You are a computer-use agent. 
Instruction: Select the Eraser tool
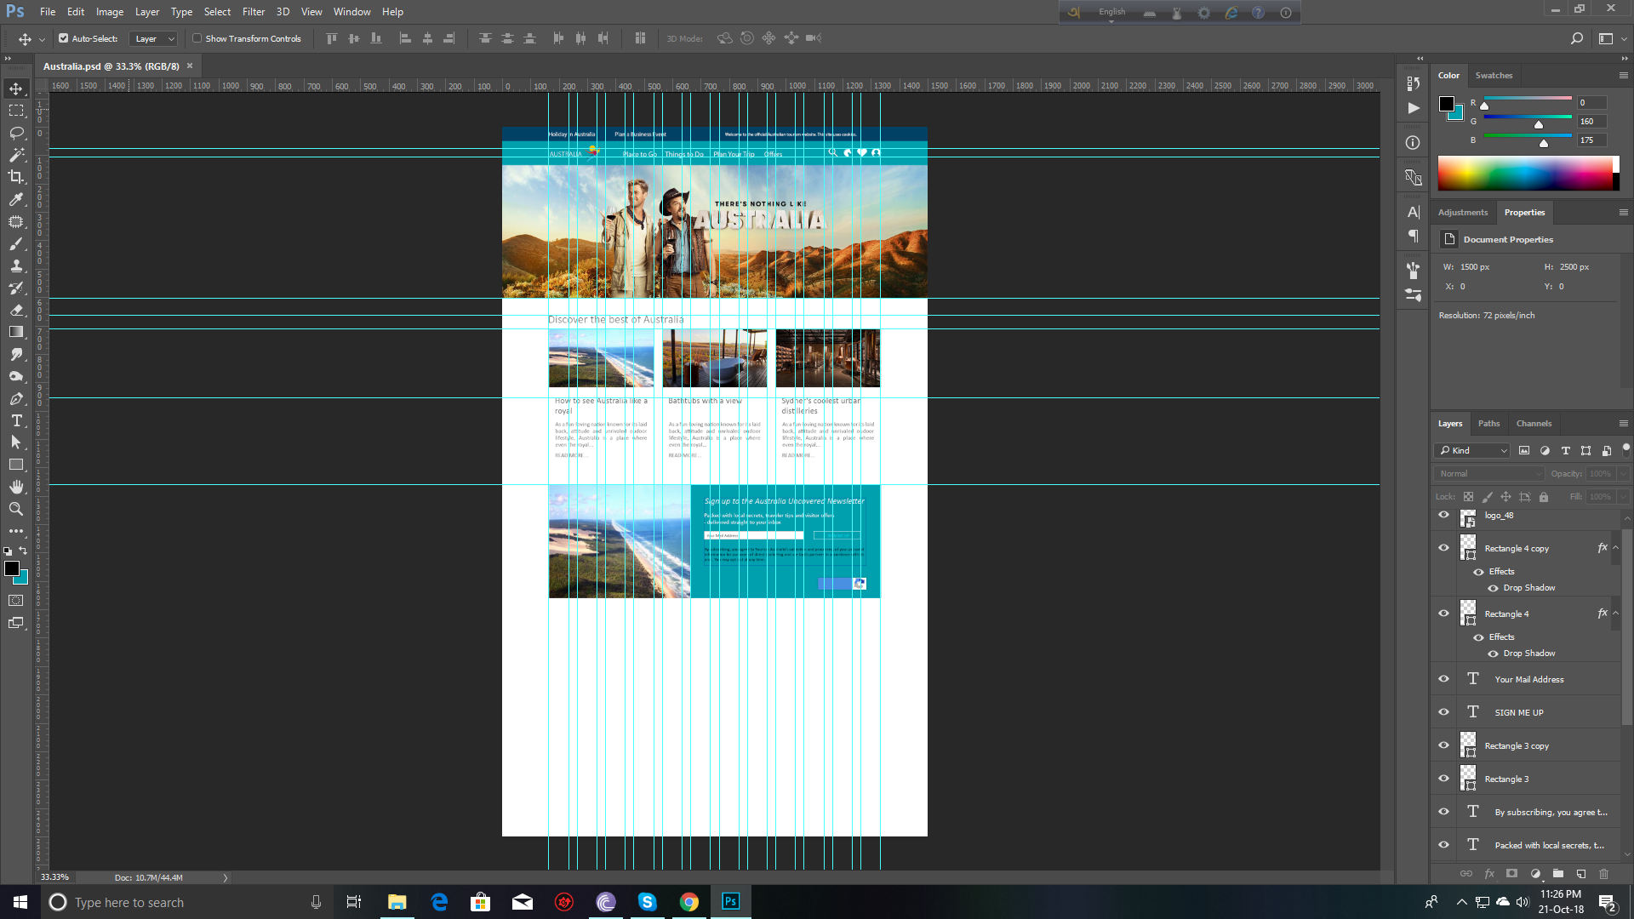point(16,310)
